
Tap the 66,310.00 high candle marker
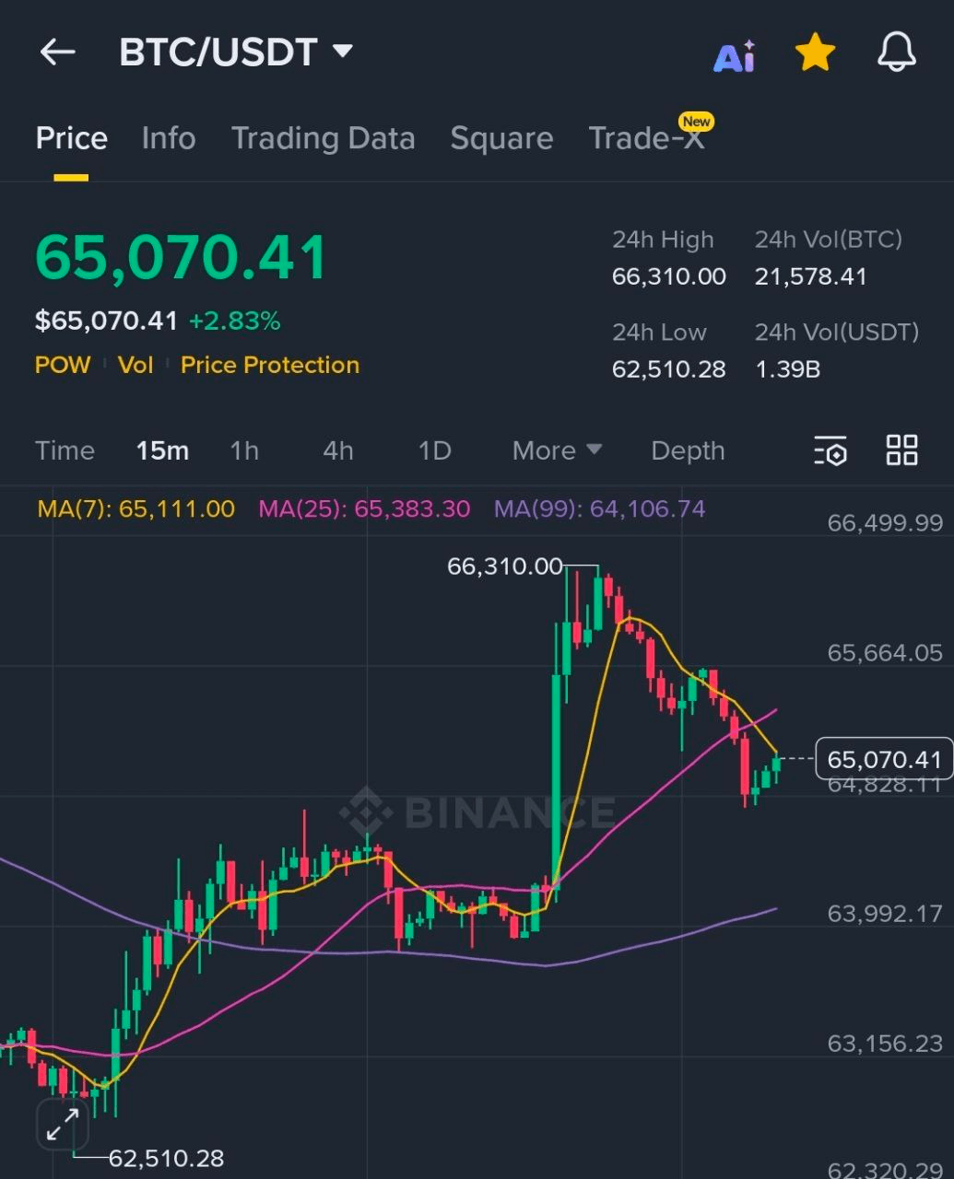505,566
